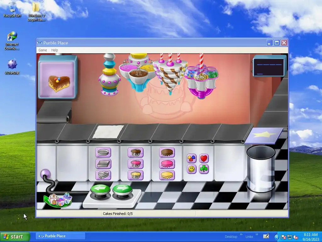Minimize the Purble Place window
The image size is (322, 242).
[269, 43]
